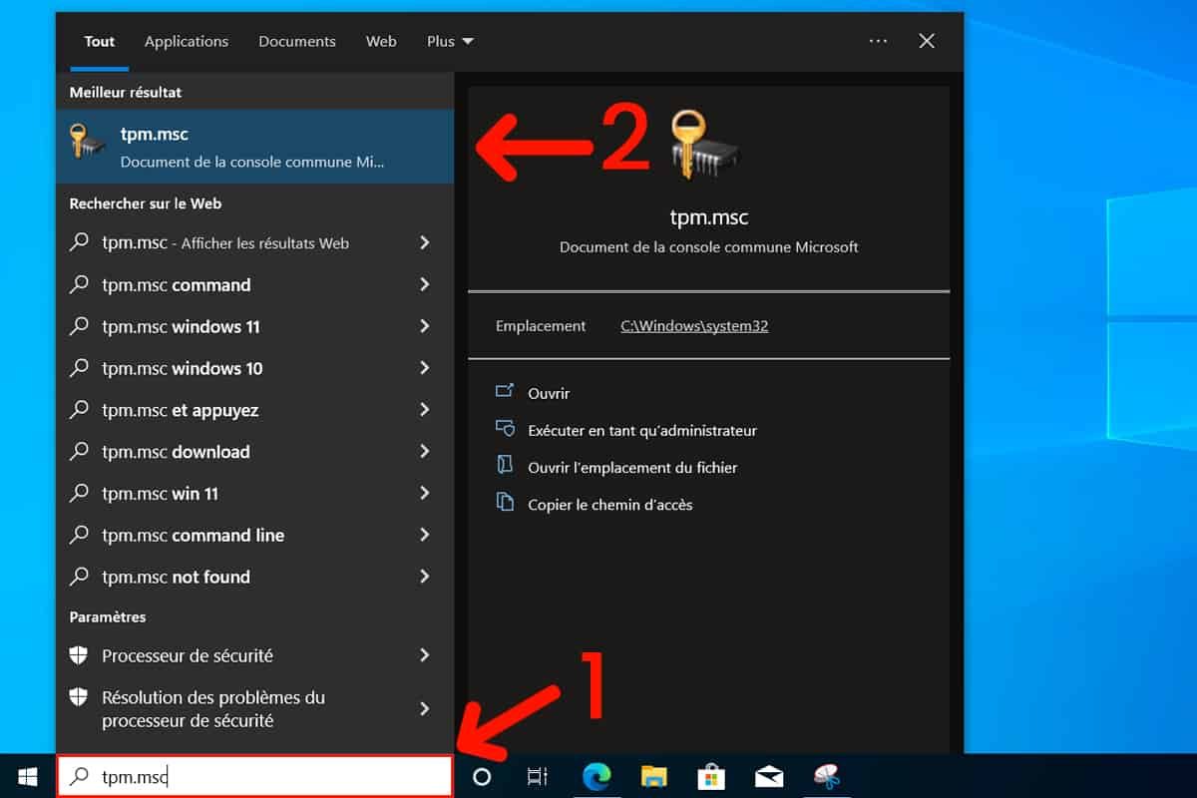The image size is (1197, 798).
Task: Click the taskbar search box containing tpm.msc
Action: click(254, 776)
